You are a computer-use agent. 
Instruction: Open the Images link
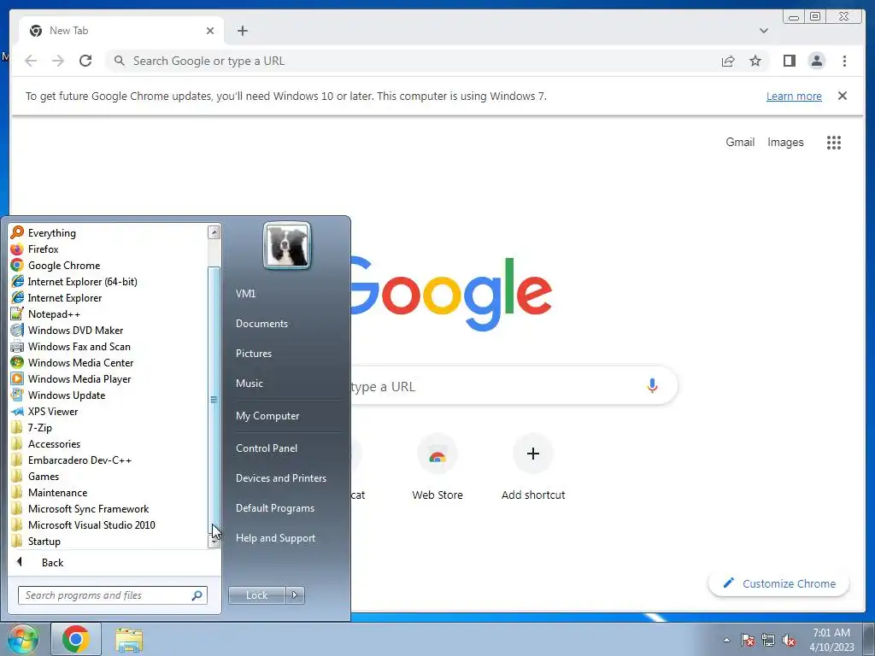click(785, 143)
